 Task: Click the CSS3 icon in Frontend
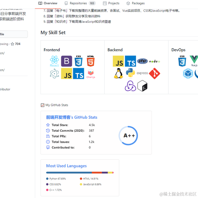tap(78, 61)
